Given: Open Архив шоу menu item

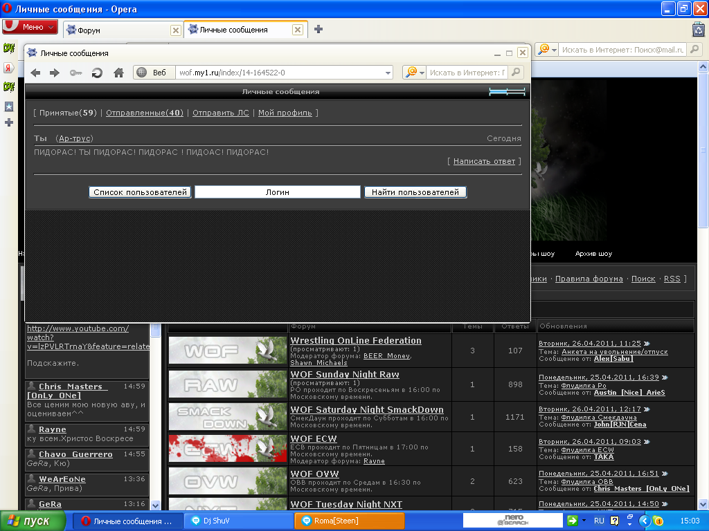Looking at the screenshot, I should point(593,254).
